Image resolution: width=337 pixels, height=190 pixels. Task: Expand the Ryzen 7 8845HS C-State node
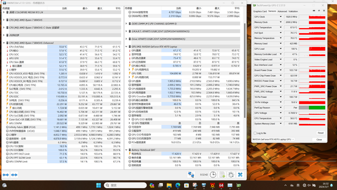[4, 28]
